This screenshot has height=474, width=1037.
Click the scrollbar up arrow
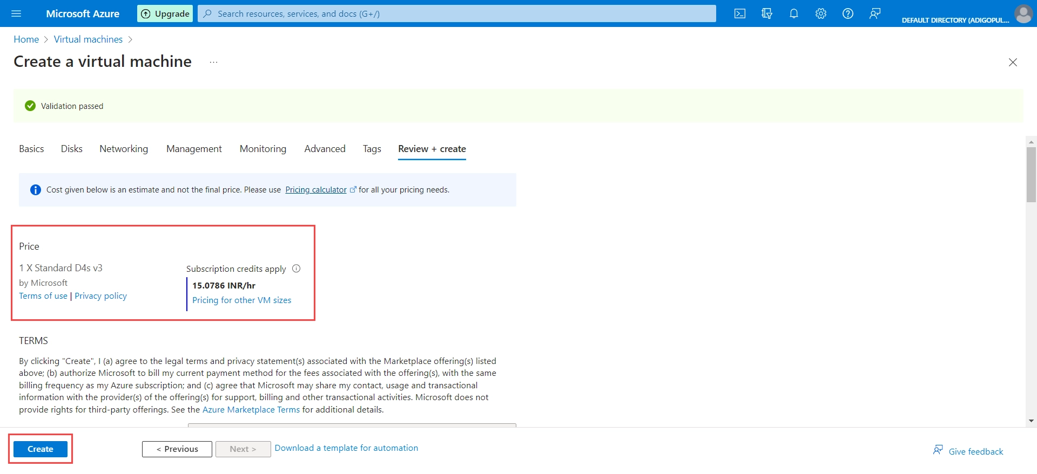tap(1031, 142)
